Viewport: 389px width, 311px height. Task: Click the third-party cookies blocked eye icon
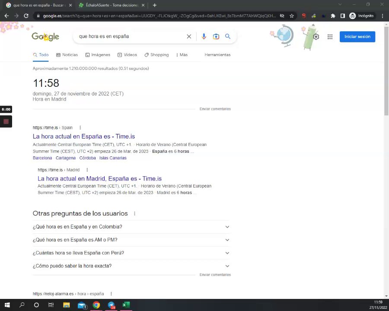(282, 16)
